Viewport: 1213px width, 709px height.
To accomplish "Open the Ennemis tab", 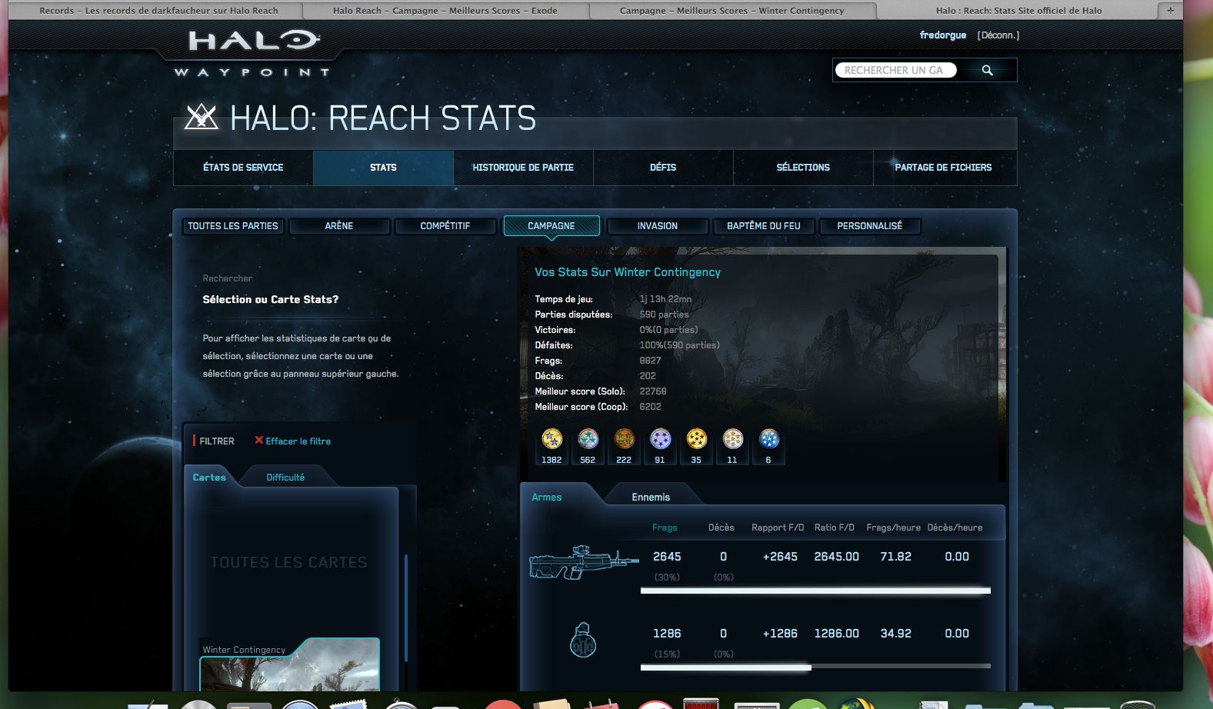I will pos(651,498).
